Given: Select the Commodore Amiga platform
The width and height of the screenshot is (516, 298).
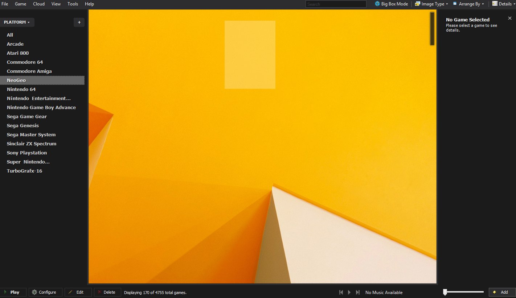Looking at the screenshot, I should click(x=42, y=71).
